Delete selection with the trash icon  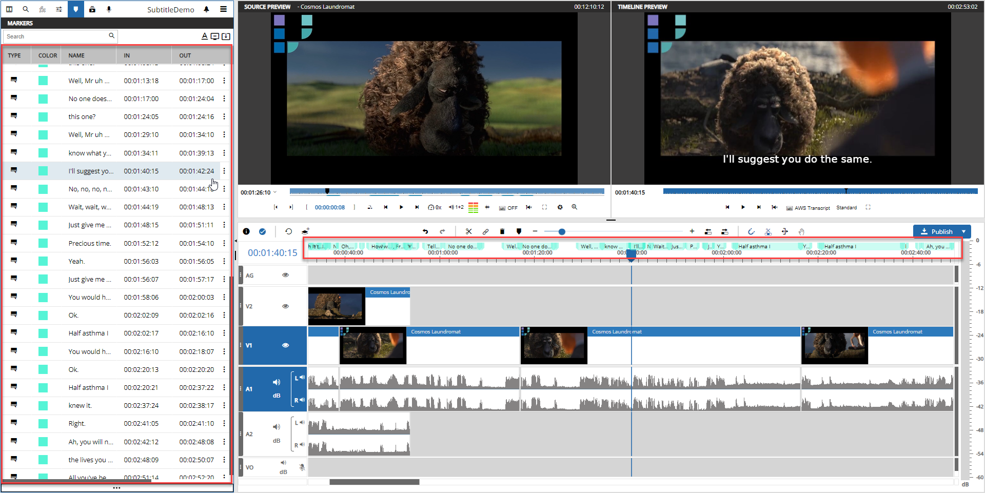tap(502, 231)
